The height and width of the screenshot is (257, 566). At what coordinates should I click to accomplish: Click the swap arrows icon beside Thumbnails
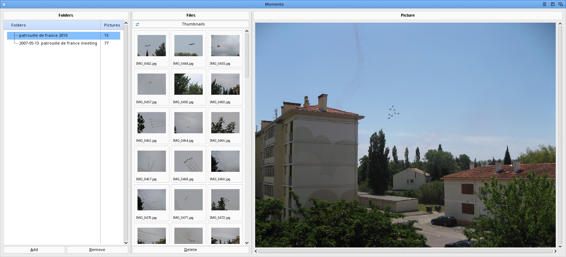tap(137, 24)
